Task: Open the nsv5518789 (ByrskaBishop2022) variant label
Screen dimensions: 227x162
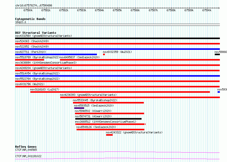Action: 37,57
